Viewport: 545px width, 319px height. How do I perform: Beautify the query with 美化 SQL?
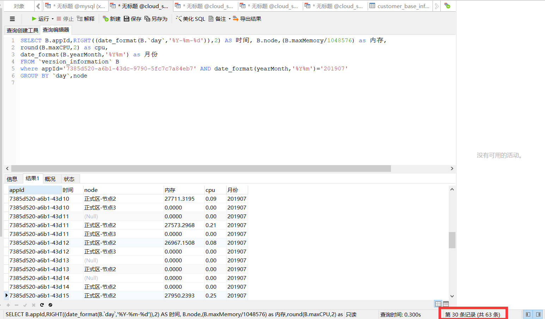190,19
